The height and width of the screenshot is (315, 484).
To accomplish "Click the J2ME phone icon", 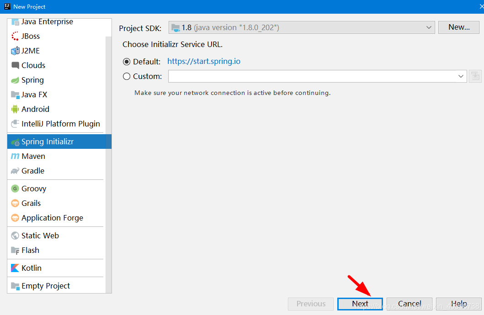I will [15, 51].
